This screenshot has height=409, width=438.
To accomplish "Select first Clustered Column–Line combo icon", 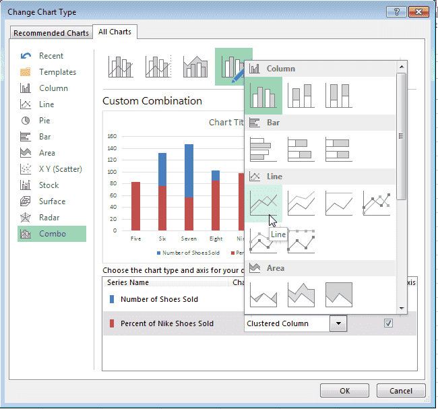I will tap(120, 67).
